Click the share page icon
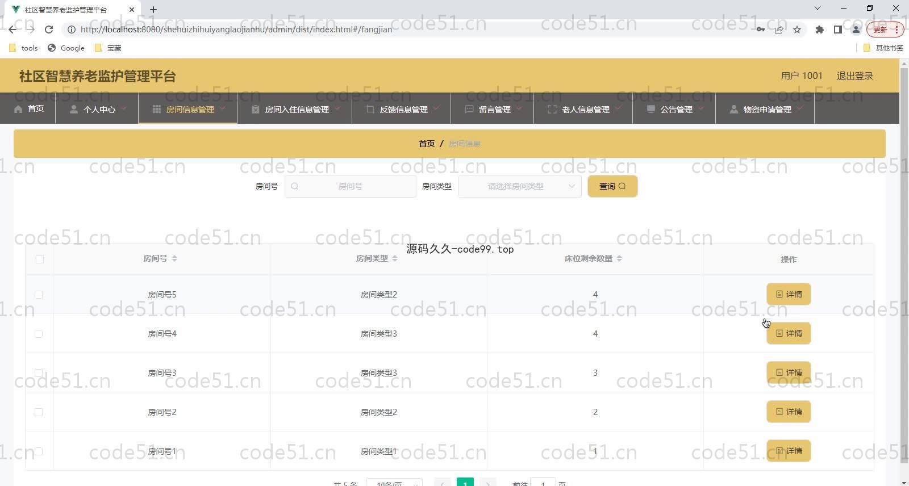Screen dimensions: 909x486 779,30
